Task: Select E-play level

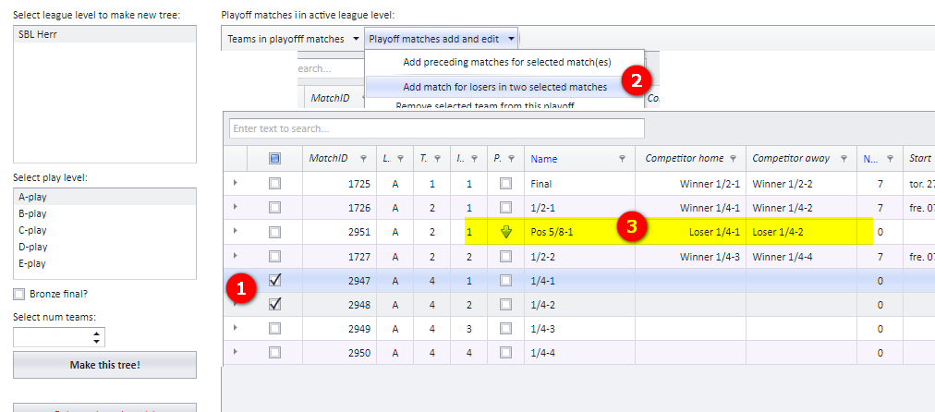Action: point(104,263)
